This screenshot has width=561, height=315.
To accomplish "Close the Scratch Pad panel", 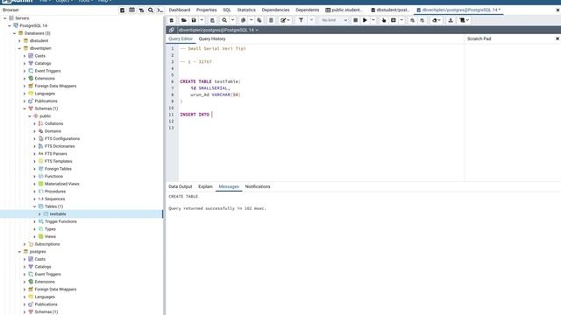I will 557,38.
